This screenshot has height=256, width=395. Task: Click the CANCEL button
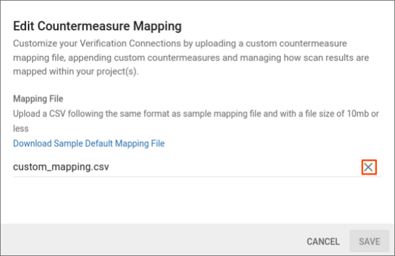click(323, 241)
